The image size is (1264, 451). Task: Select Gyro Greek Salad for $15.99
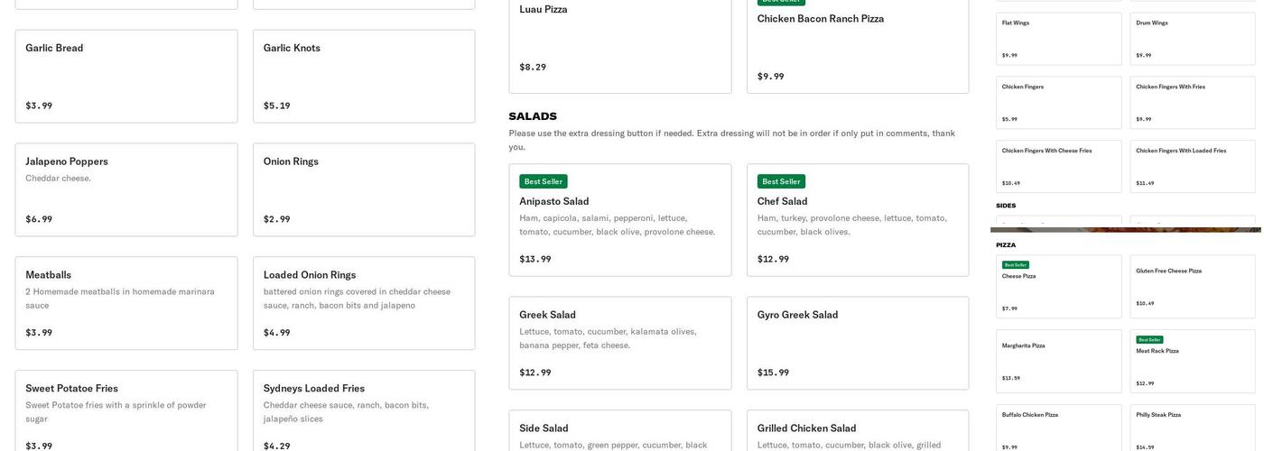(858, 343)
